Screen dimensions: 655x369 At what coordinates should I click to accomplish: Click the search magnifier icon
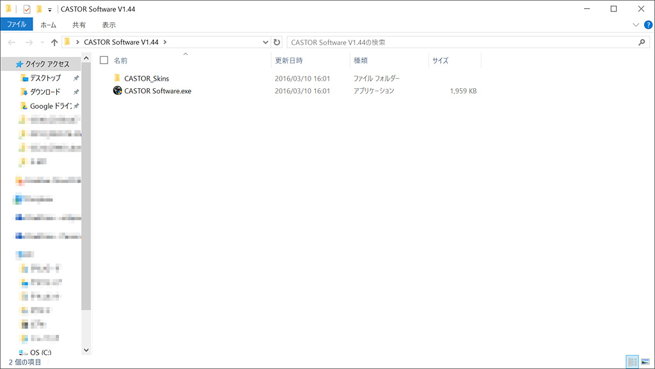point(642,42)
